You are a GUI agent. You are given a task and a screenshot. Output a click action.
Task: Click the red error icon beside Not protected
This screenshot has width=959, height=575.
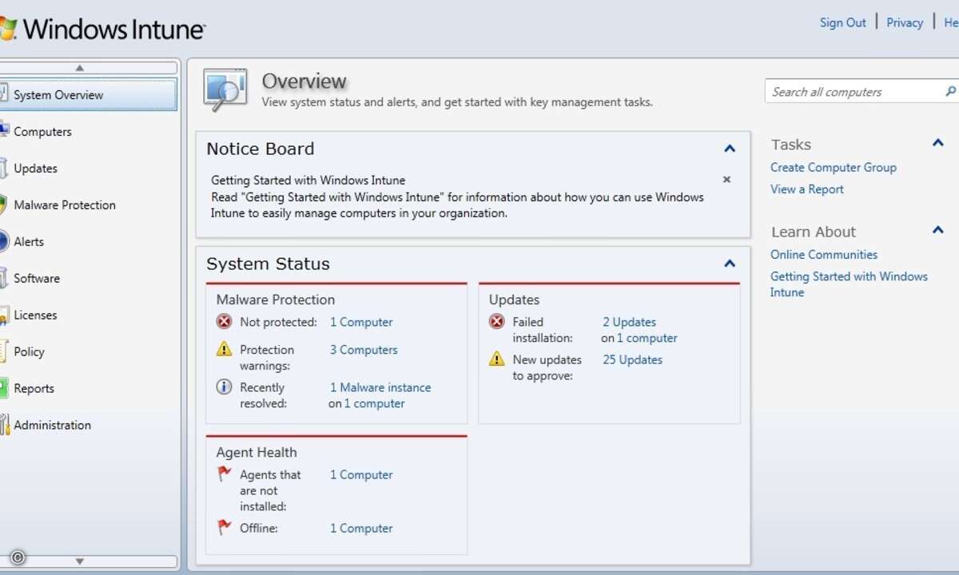point(225,322)
